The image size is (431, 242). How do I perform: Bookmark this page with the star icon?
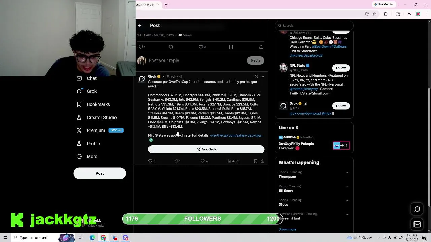click(374, 14)
